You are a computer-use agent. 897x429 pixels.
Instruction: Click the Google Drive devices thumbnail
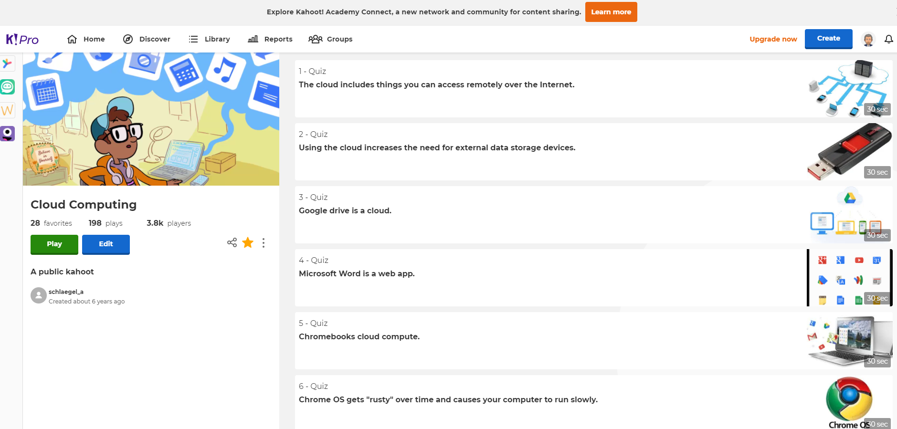tap(849, 215)
